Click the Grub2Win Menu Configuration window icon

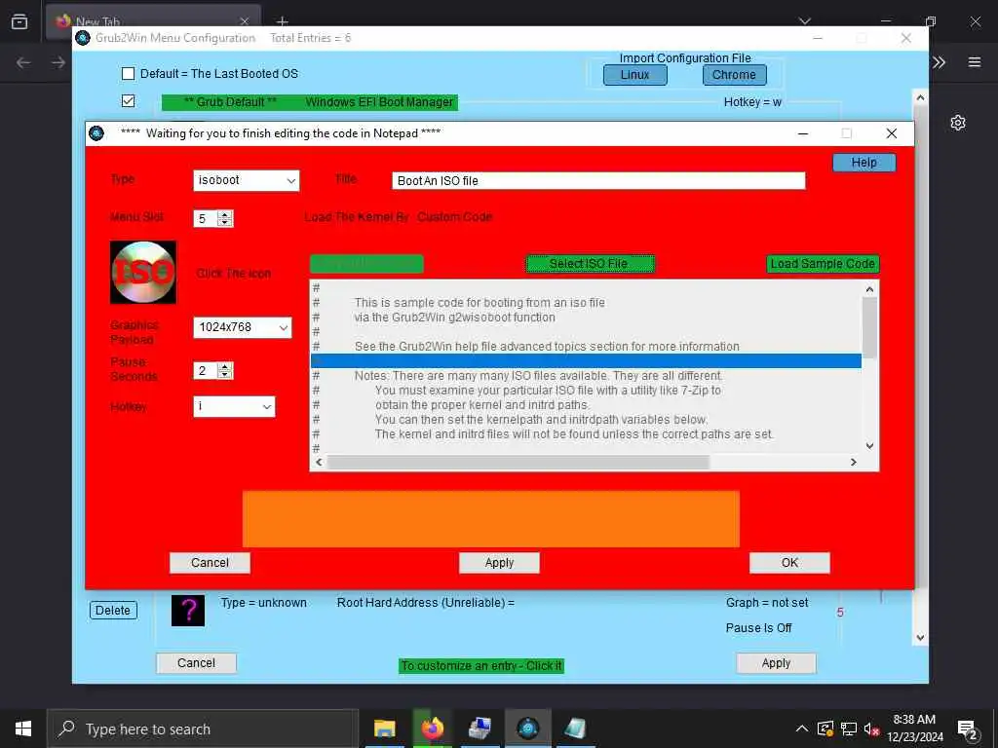pos(83,38)
